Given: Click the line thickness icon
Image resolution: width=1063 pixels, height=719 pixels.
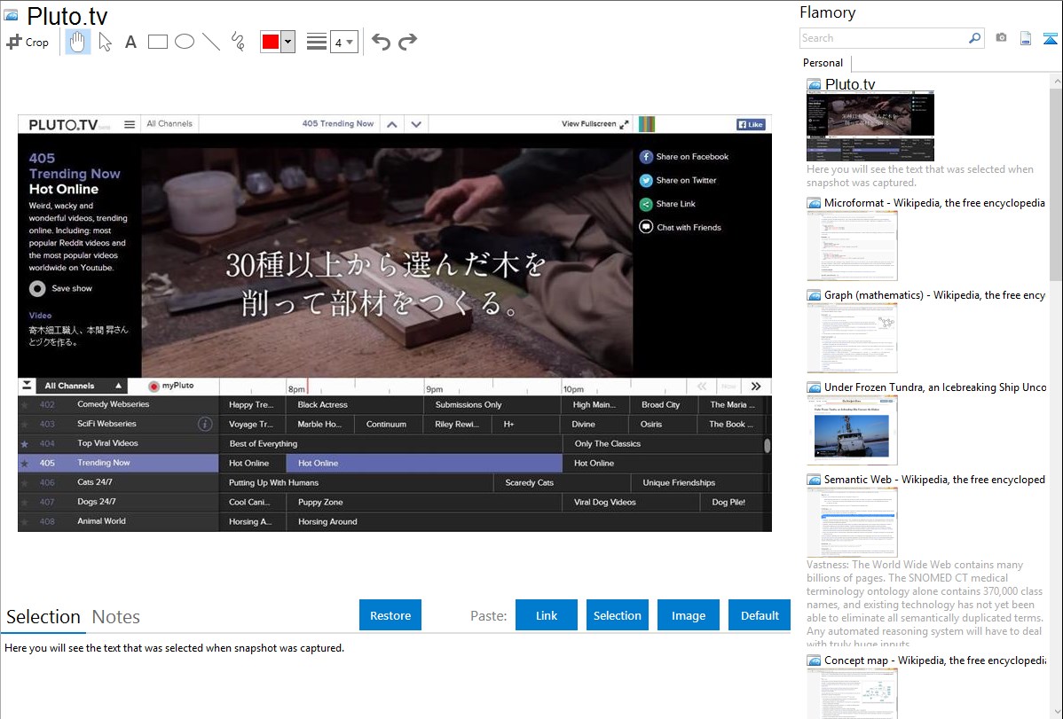Looking at the screenshot, I should click(317, 42).
